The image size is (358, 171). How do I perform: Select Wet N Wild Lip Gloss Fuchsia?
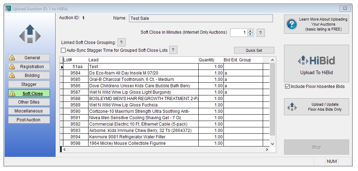click(165, 105)
